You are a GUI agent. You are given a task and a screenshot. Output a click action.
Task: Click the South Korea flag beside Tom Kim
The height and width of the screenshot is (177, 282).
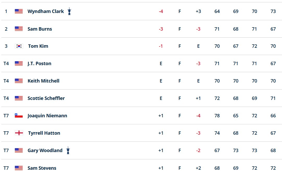tap(19, 46)
